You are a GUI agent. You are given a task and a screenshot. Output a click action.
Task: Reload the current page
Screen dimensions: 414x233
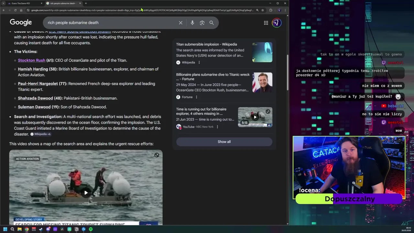point(15,10)
